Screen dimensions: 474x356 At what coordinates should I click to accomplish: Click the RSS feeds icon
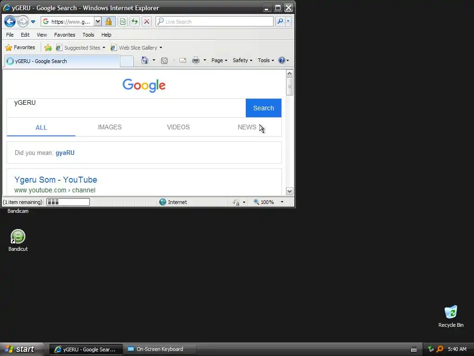[164, 61]
